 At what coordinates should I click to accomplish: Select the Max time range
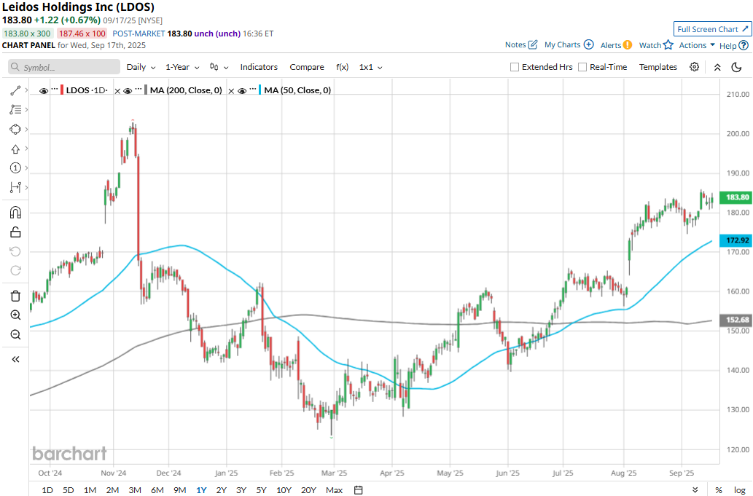[x=335, y=489]
